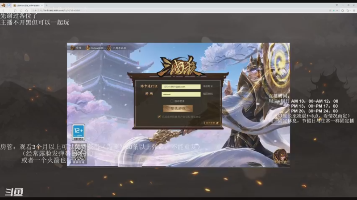Click the 游卡通行证 account email field
This screenshot has width=357, height=200.
[181, 87]
